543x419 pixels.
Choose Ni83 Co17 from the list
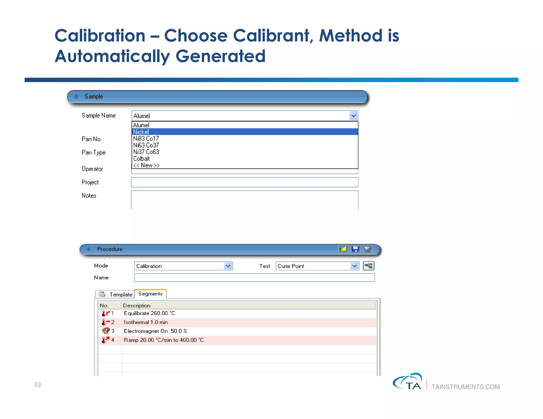(x=146, y=139)
